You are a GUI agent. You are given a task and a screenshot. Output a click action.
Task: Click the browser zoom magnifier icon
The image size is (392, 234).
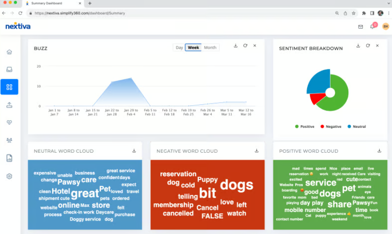337,13
